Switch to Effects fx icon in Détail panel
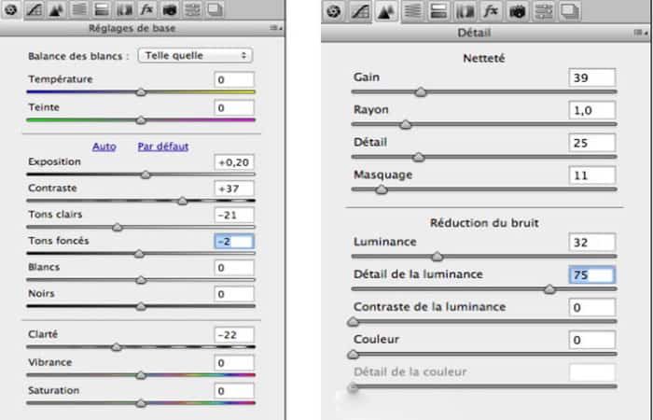The image size is (653, 420). (491, 11)
